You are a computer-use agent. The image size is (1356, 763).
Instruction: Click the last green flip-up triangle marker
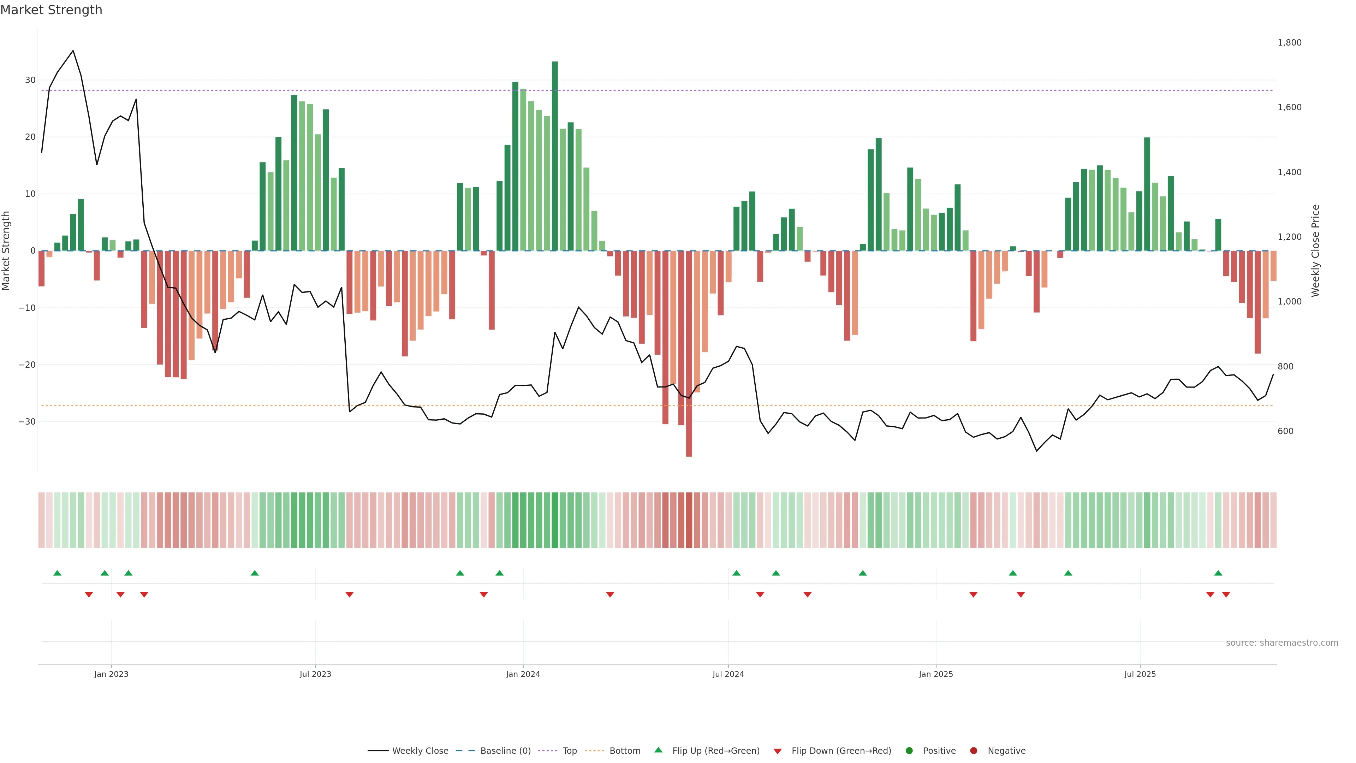(1218, 573)
